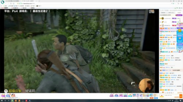Click the red app icon in taskbar
The height and width of the screenshot is (102, 183).
click(26, 100)
